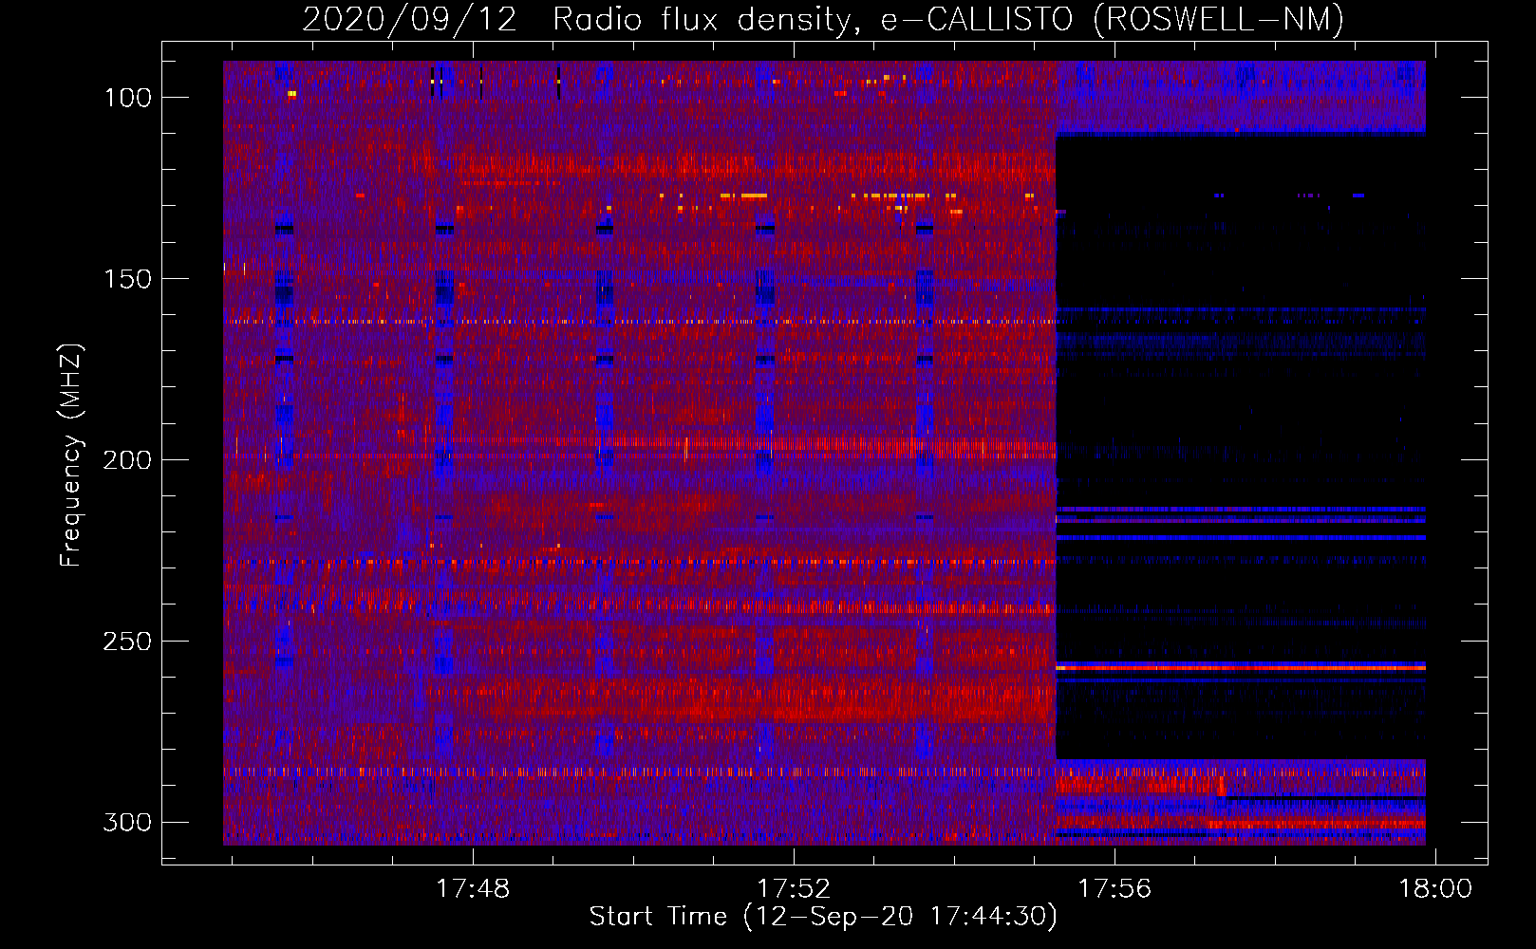Screen dimensions: 1536x949
Task: Click the "17:56" time tick label
Action: [x=1115, y=888]
